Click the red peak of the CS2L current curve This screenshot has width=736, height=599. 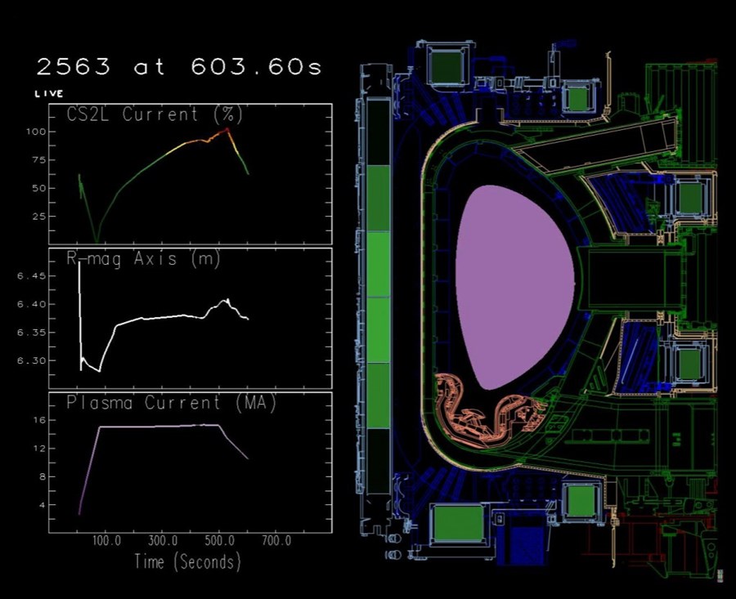coord(227,129)
